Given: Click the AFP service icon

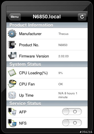Looking at the screenshot, I should tap(12, 112).
